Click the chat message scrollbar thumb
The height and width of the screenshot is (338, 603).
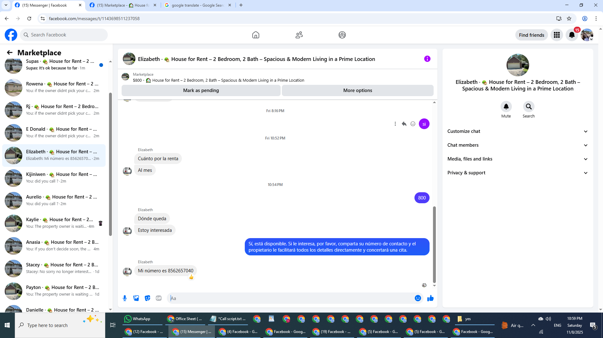pyautogui.click(x=434, y=245)
